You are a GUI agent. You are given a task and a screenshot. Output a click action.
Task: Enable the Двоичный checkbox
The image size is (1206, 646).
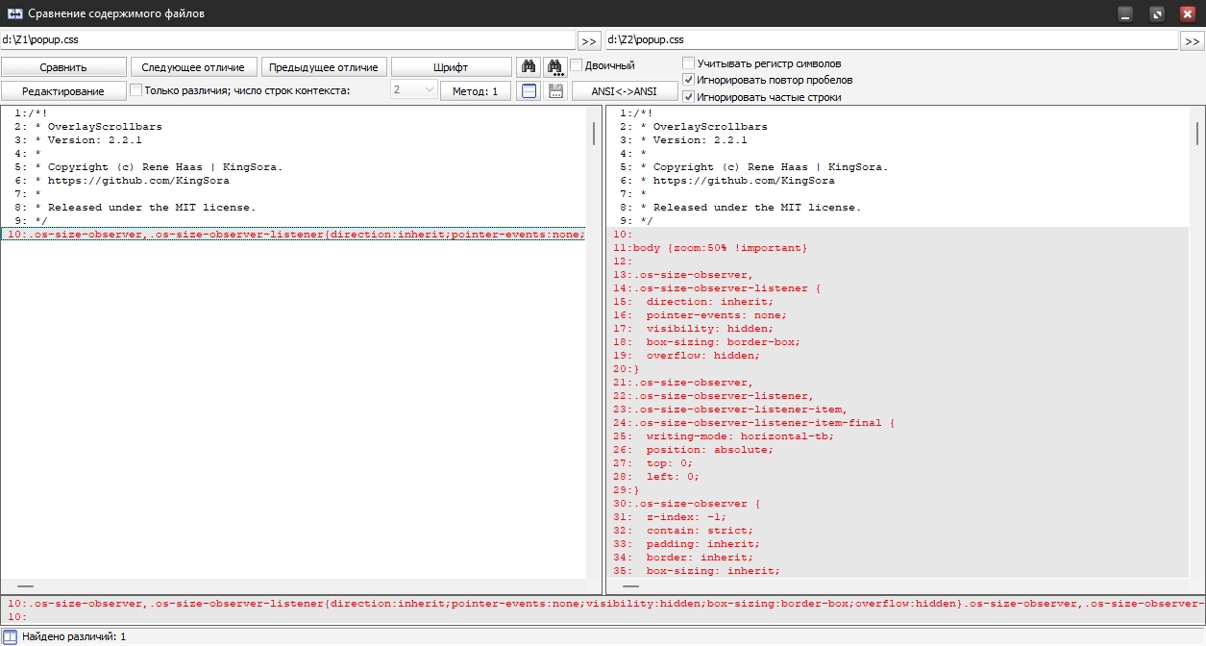tap(577, 65)
